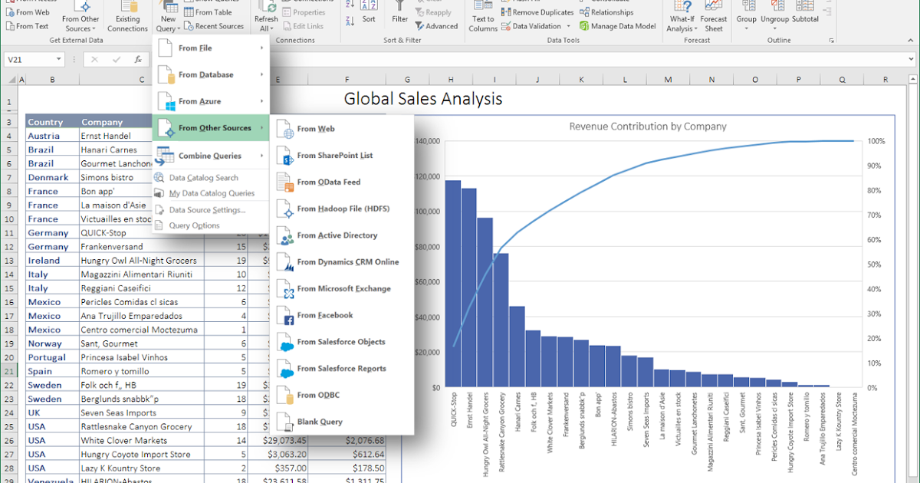Select From Database in the query menu
Image resolution: width=920 pixels, height=483 pixels.
205,74
